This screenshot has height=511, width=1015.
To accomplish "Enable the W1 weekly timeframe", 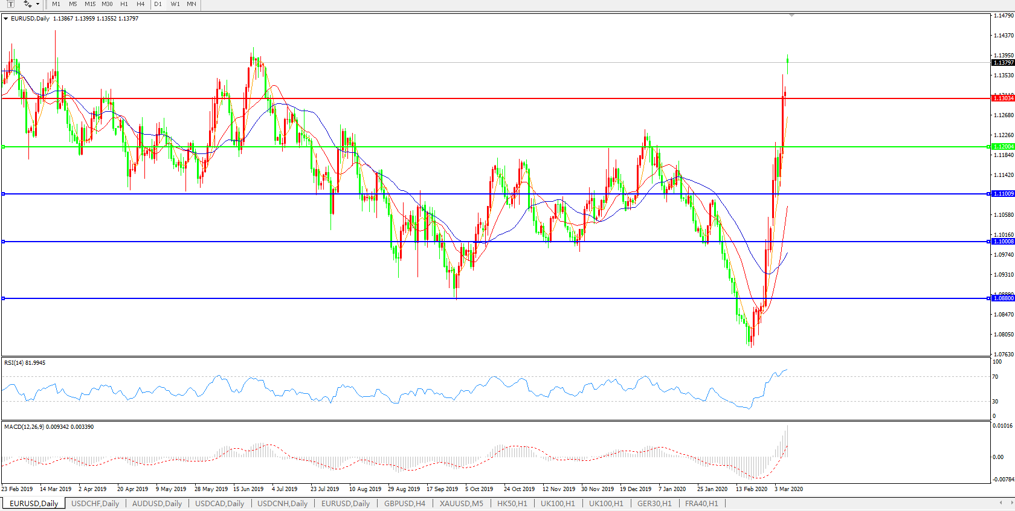I will pos(175,4).
